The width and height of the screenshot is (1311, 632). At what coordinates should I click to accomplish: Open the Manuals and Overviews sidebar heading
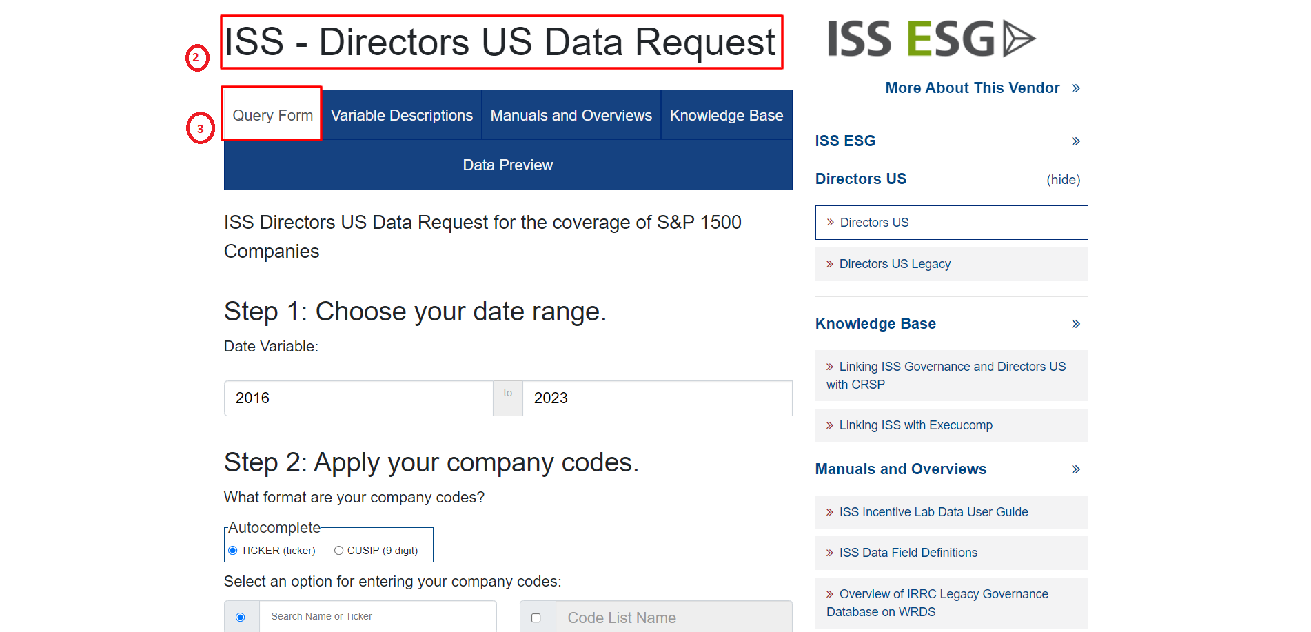901,469
